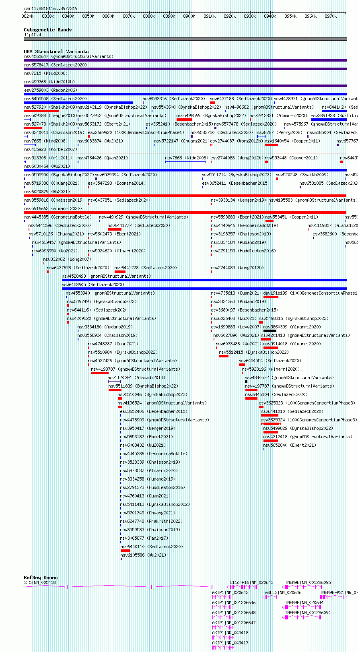This screenshot has height=652, width=358.
Task: Click the nsv6593316 (Sedlazeck2020) label
Action: tap(174, 99)
